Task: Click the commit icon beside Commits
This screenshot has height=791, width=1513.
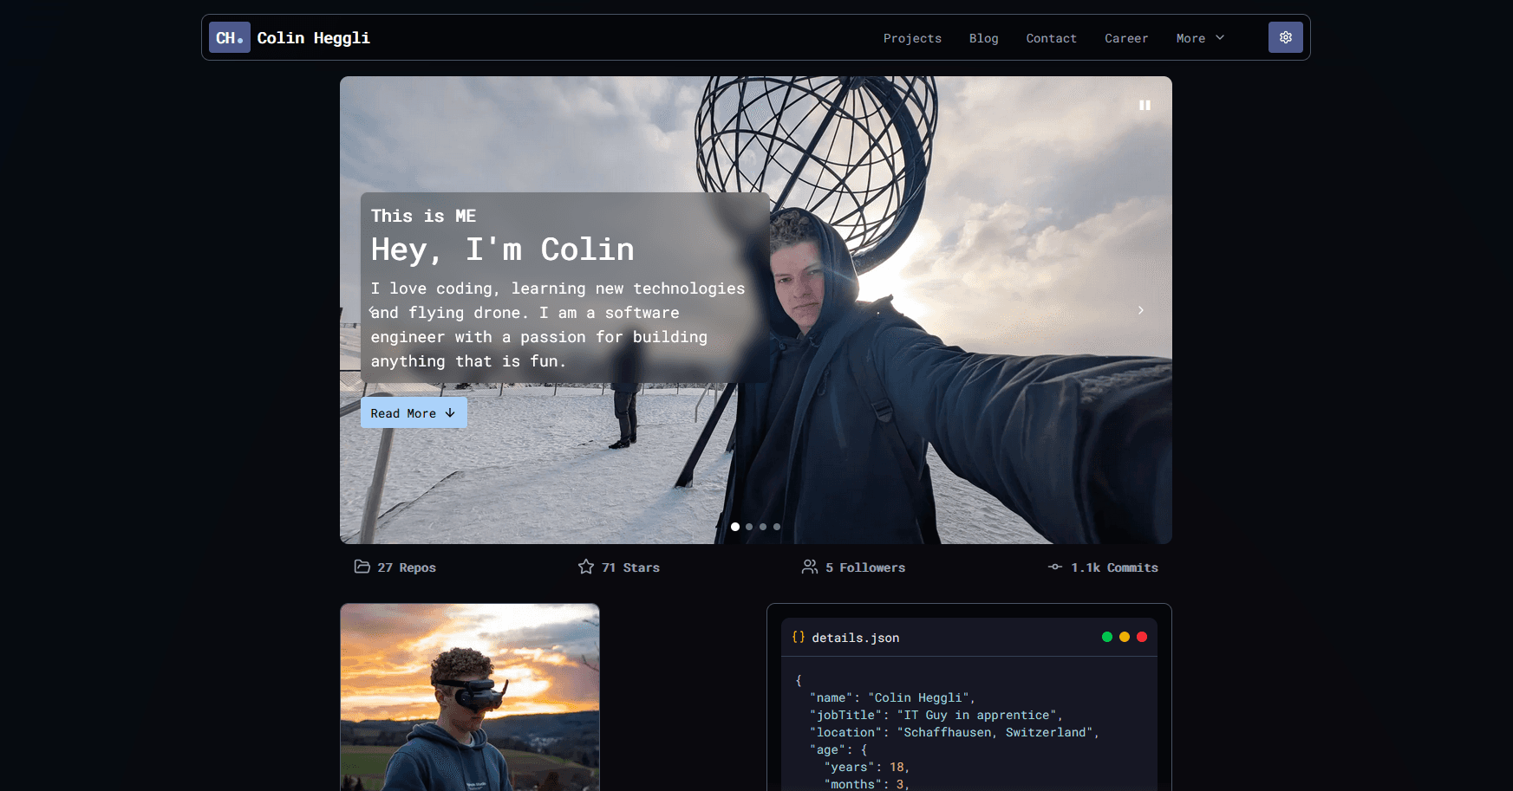Action: click(1055, 567)
